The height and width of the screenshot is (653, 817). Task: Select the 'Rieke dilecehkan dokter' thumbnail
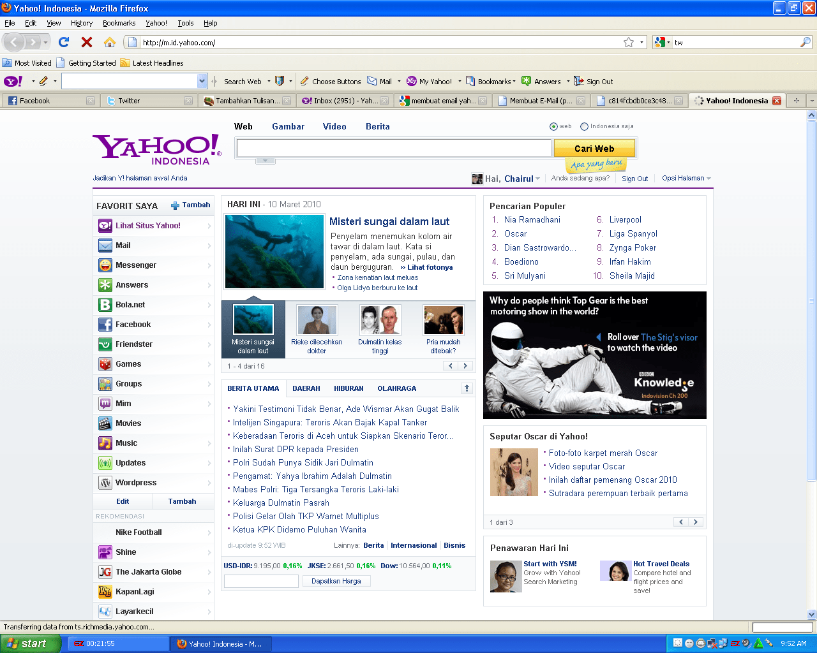click(317, 329)
